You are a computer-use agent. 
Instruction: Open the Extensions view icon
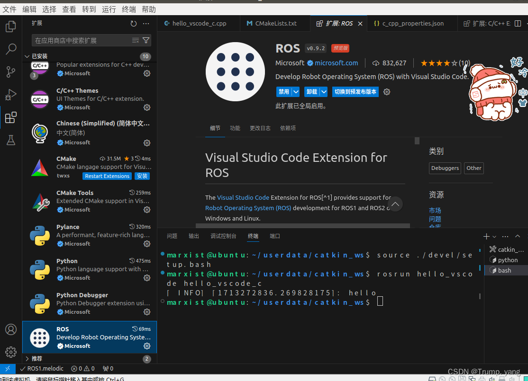[11, 118]
